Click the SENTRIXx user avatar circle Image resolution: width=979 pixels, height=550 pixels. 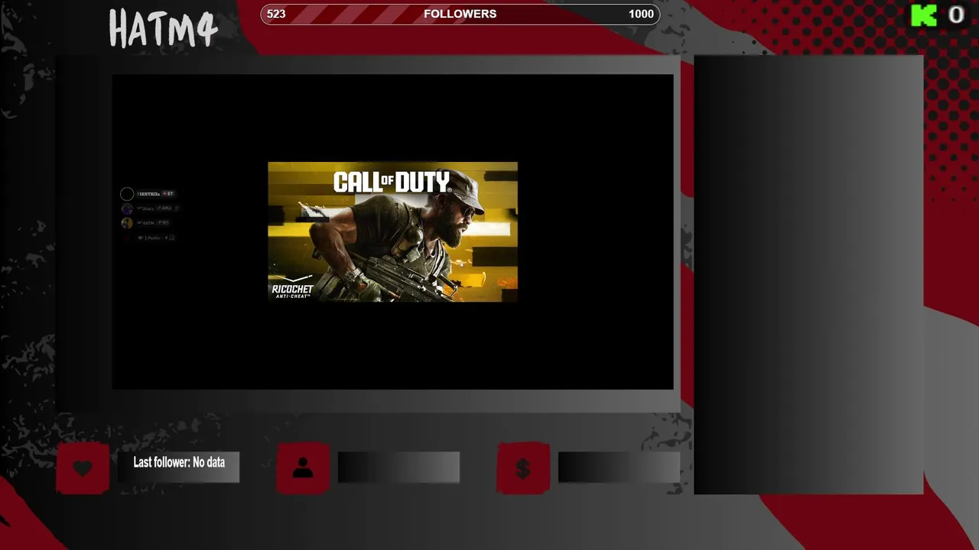[127, 194]
